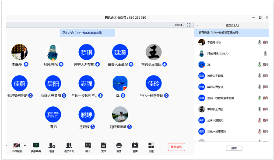The height and width of the screenshot is (160, 274).
Task: Click the mic icon beside 月光.梅朵 in the grid
Action: [x=61, y=65]
